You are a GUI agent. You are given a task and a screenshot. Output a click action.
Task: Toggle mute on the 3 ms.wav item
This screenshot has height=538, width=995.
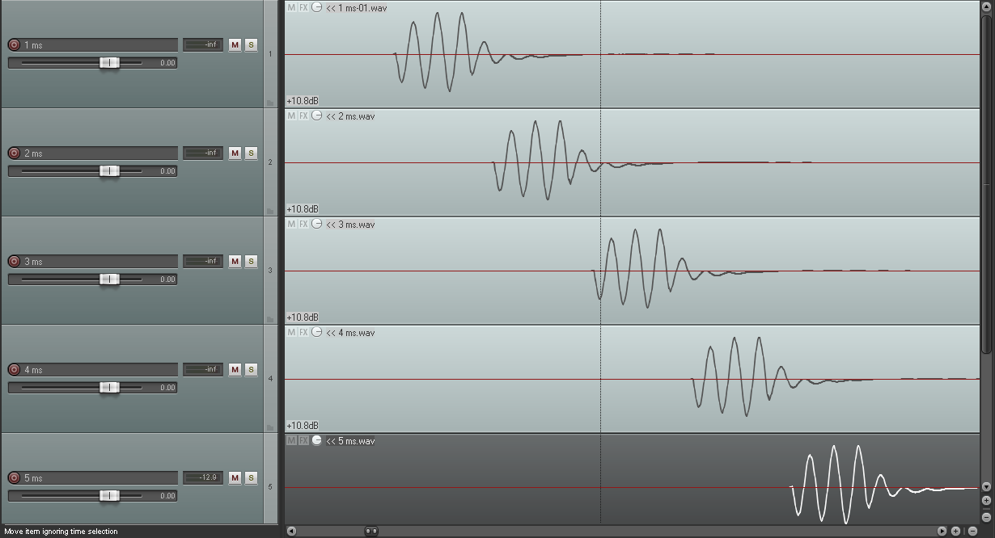(291, 225)
